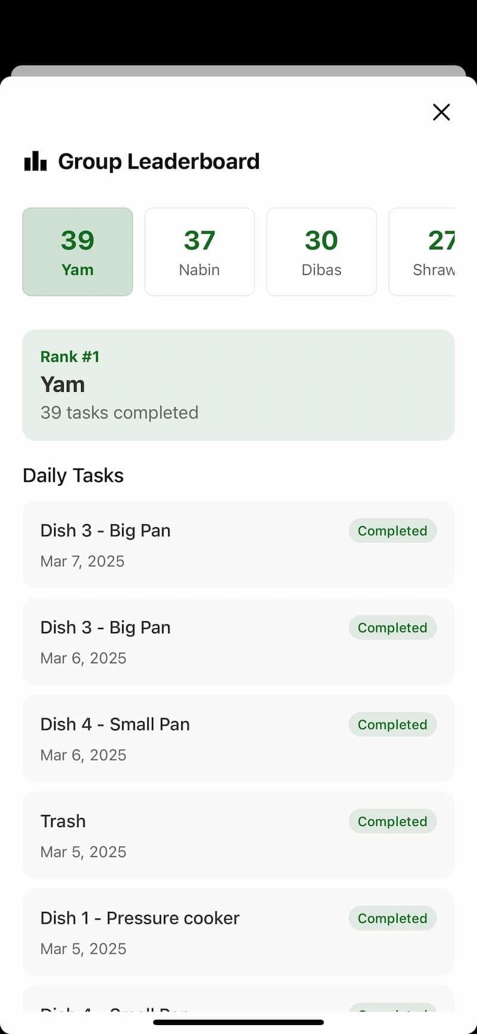Image resolution: width=477 pixels, height=1034 pixels.
Task: Tap the Rank #1 Yam summary banner
Action: pos(238,385)
